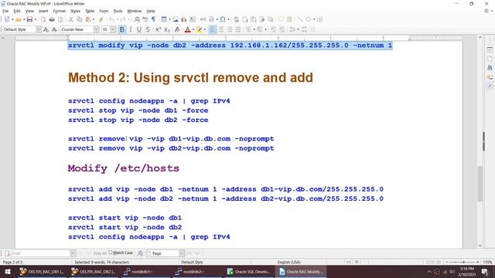
Task: Toggle underline formatting
Action: tap(139, 29)
